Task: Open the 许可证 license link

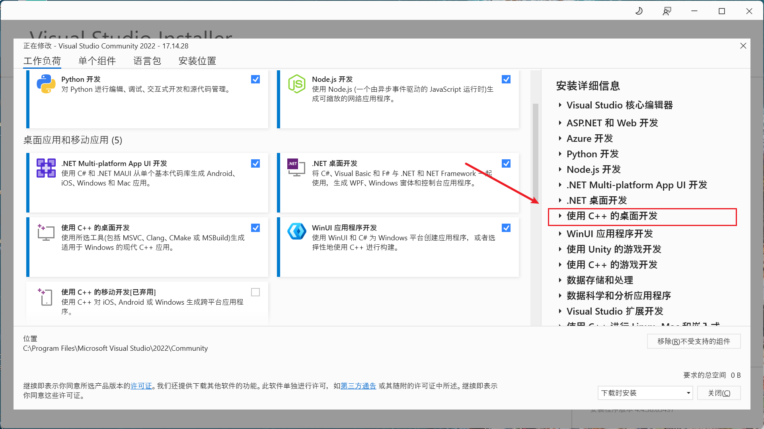Action: [x=141, y=386]
